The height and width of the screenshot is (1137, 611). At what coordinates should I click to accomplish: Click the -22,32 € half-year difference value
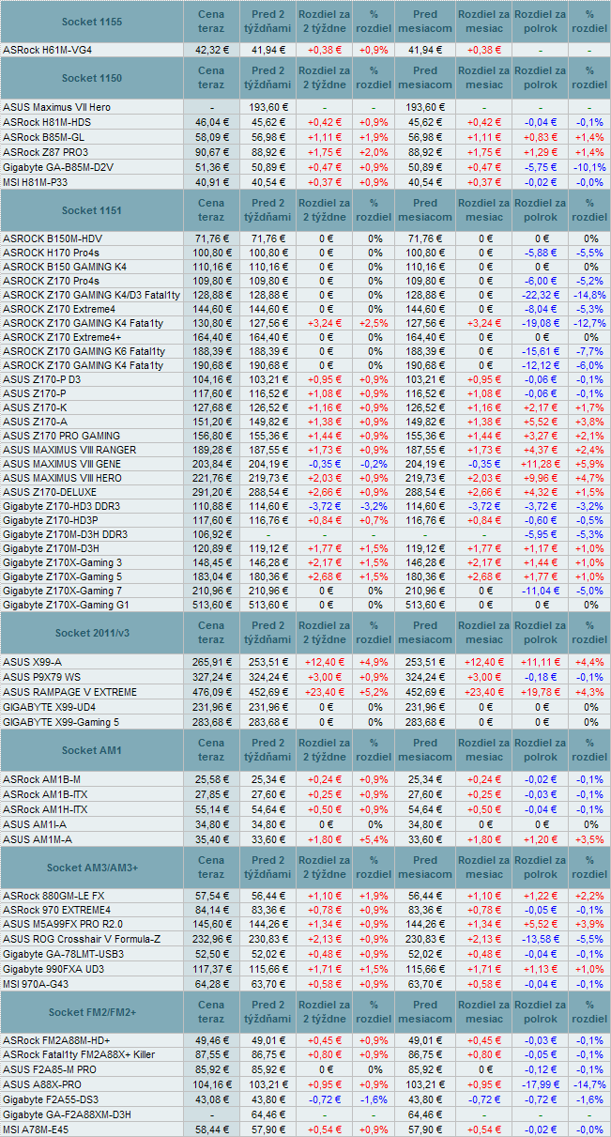[540, 296]
